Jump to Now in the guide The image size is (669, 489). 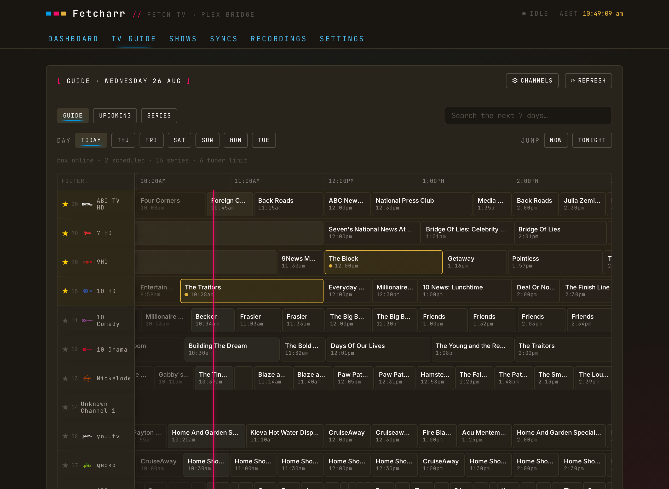pos(556,140)
